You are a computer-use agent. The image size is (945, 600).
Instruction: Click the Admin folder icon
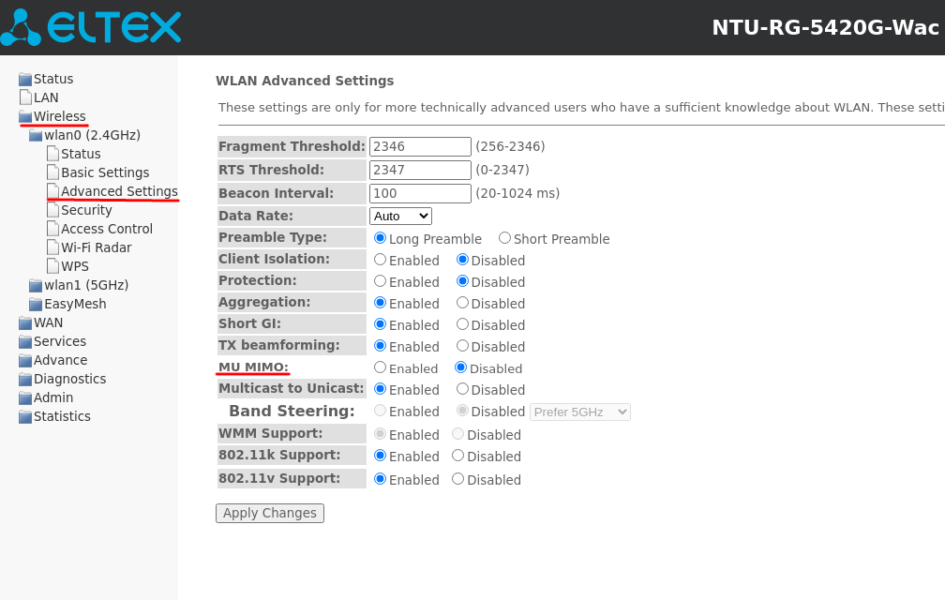[25, 398]
